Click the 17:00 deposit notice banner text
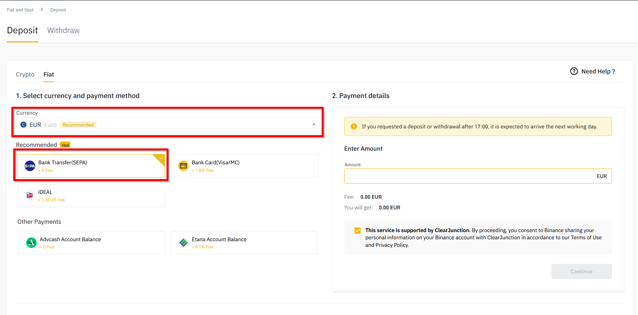The image size is (638, 315). click(479, 126)
